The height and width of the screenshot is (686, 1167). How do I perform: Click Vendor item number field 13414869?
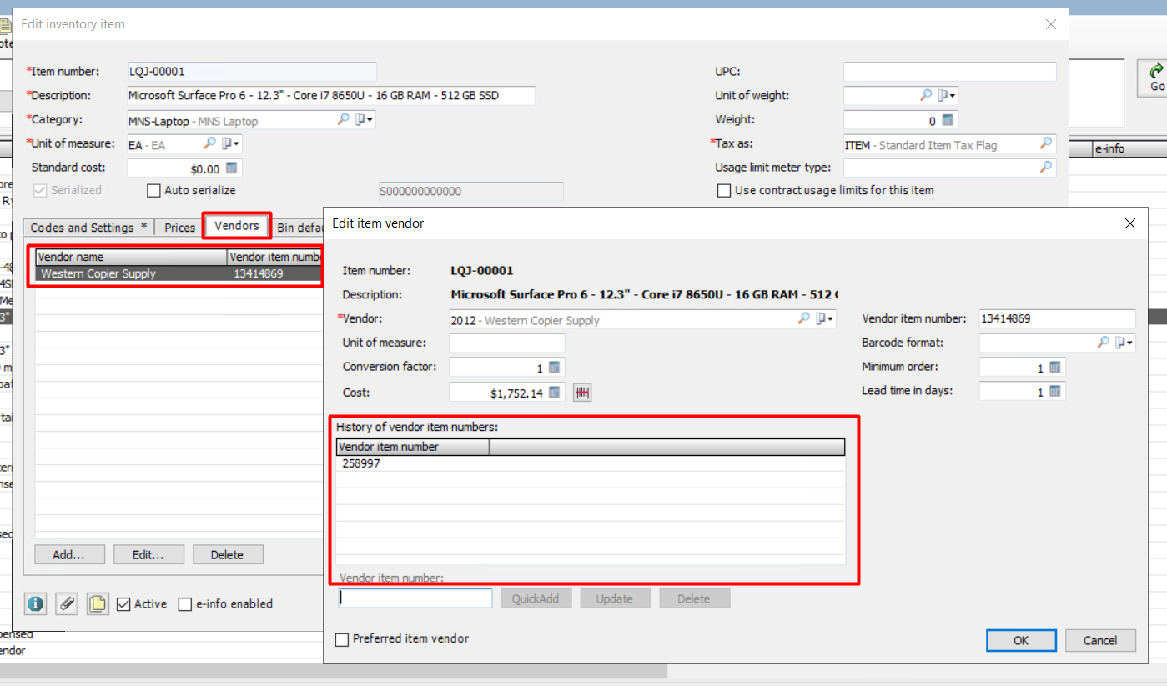click(1057, 318)
